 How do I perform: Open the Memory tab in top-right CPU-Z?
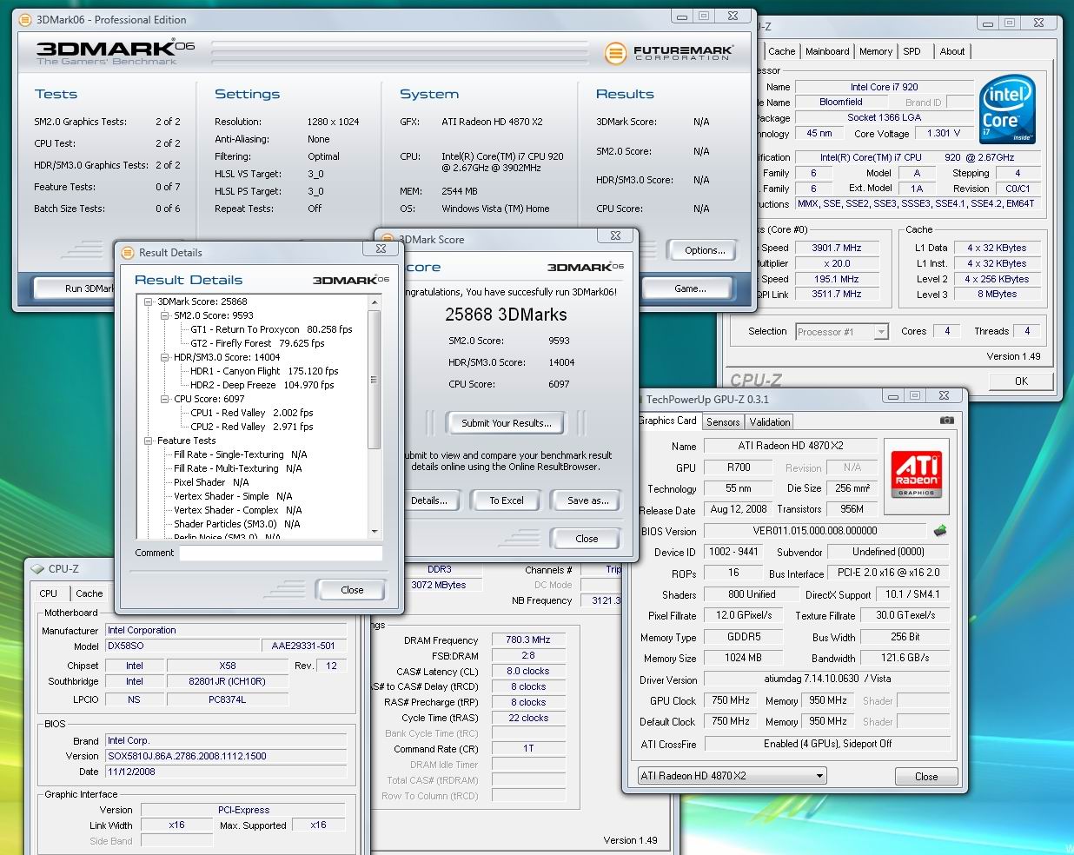(x=876, y=51)
